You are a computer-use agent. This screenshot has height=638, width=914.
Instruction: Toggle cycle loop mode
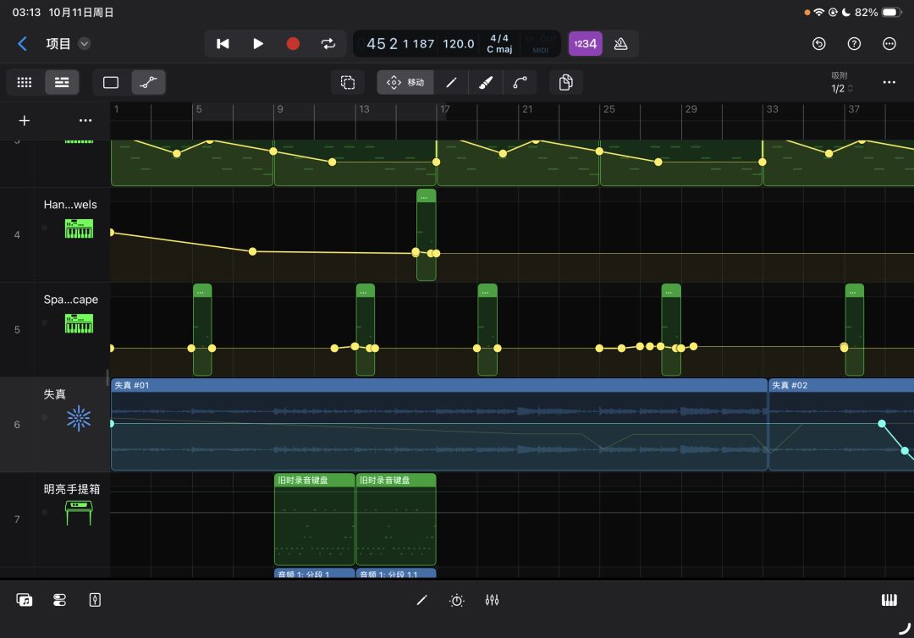coord(328,44)
